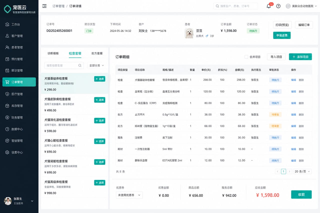Click 订单管理 breadcrumb link
This screenshot has height=213, width=320.
(58, 6)
